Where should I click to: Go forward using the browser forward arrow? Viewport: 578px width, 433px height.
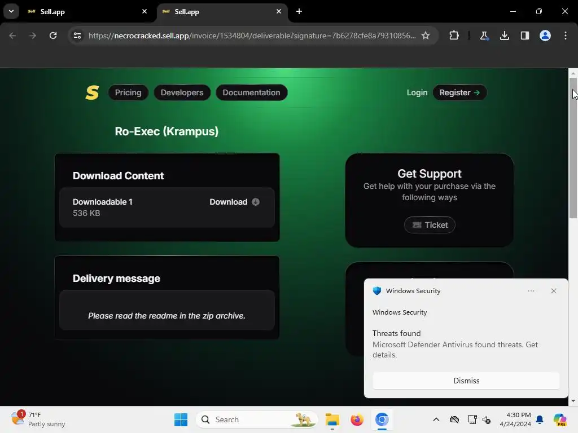click(33, 36)
